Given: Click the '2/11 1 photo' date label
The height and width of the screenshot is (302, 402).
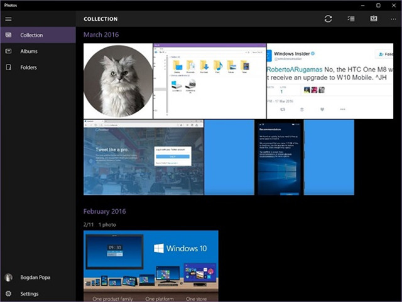Looking at the screenshot, I should 100,224.
